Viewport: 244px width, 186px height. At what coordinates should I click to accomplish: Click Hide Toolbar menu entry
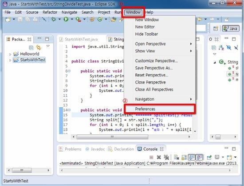tap(160, 34)
